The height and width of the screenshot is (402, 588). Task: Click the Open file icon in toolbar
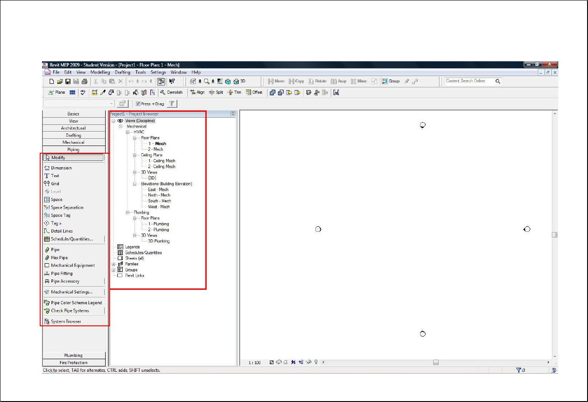tap(60, 82)
